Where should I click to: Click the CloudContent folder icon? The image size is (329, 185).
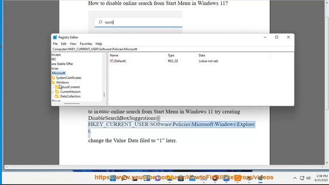pyautogui.click(x=57, y=87)
